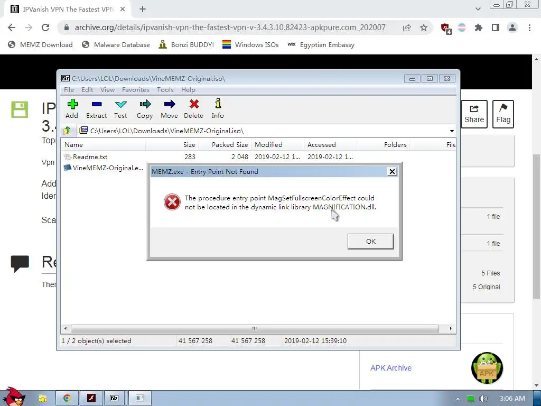This screenshot has width=541, height=406.
Task: Click the APK Archive android thumbnail
Action: point(487,368)
